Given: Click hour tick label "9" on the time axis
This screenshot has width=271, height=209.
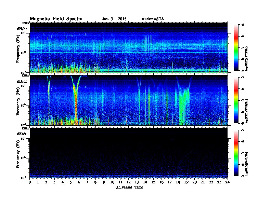Looking at the screenshot, I should (x=104, y=182).
